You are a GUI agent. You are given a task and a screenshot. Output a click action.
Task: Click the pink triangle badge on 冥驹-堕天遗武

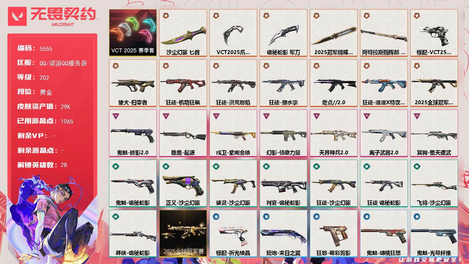417,116
